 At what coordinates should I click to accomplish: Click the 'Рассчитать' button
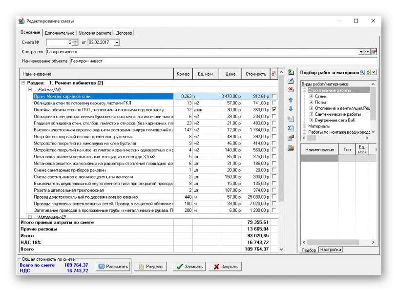click(113, 267)
